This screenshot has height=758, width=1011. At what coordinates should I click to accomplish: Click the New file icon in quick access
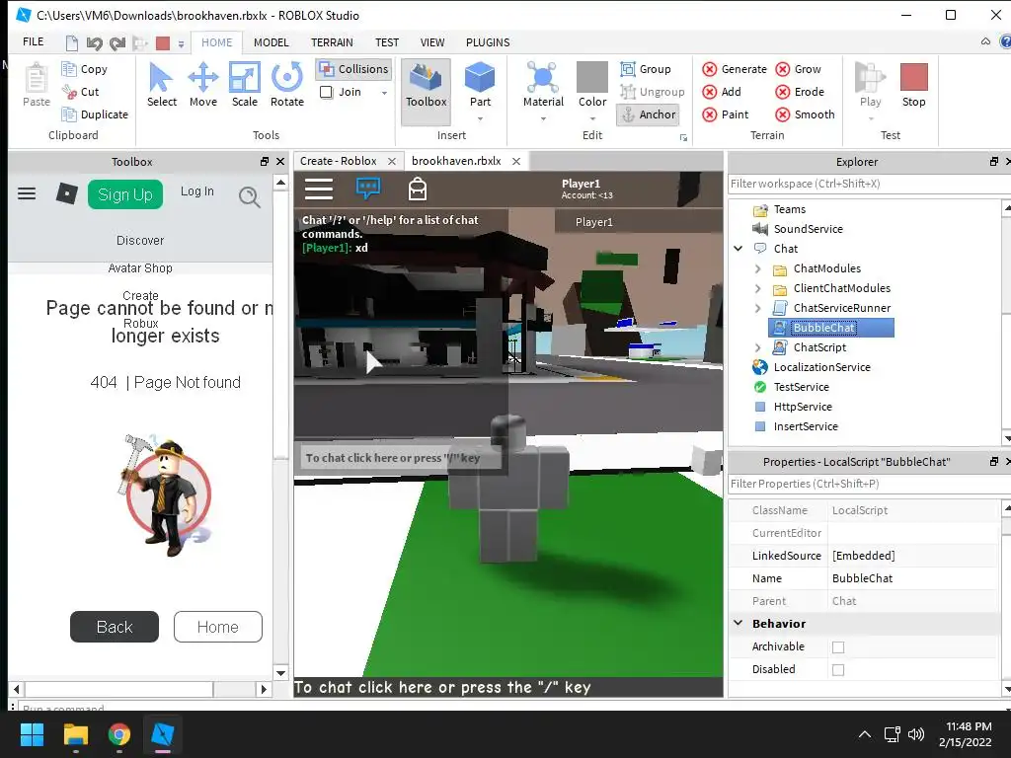pos(71,43)
